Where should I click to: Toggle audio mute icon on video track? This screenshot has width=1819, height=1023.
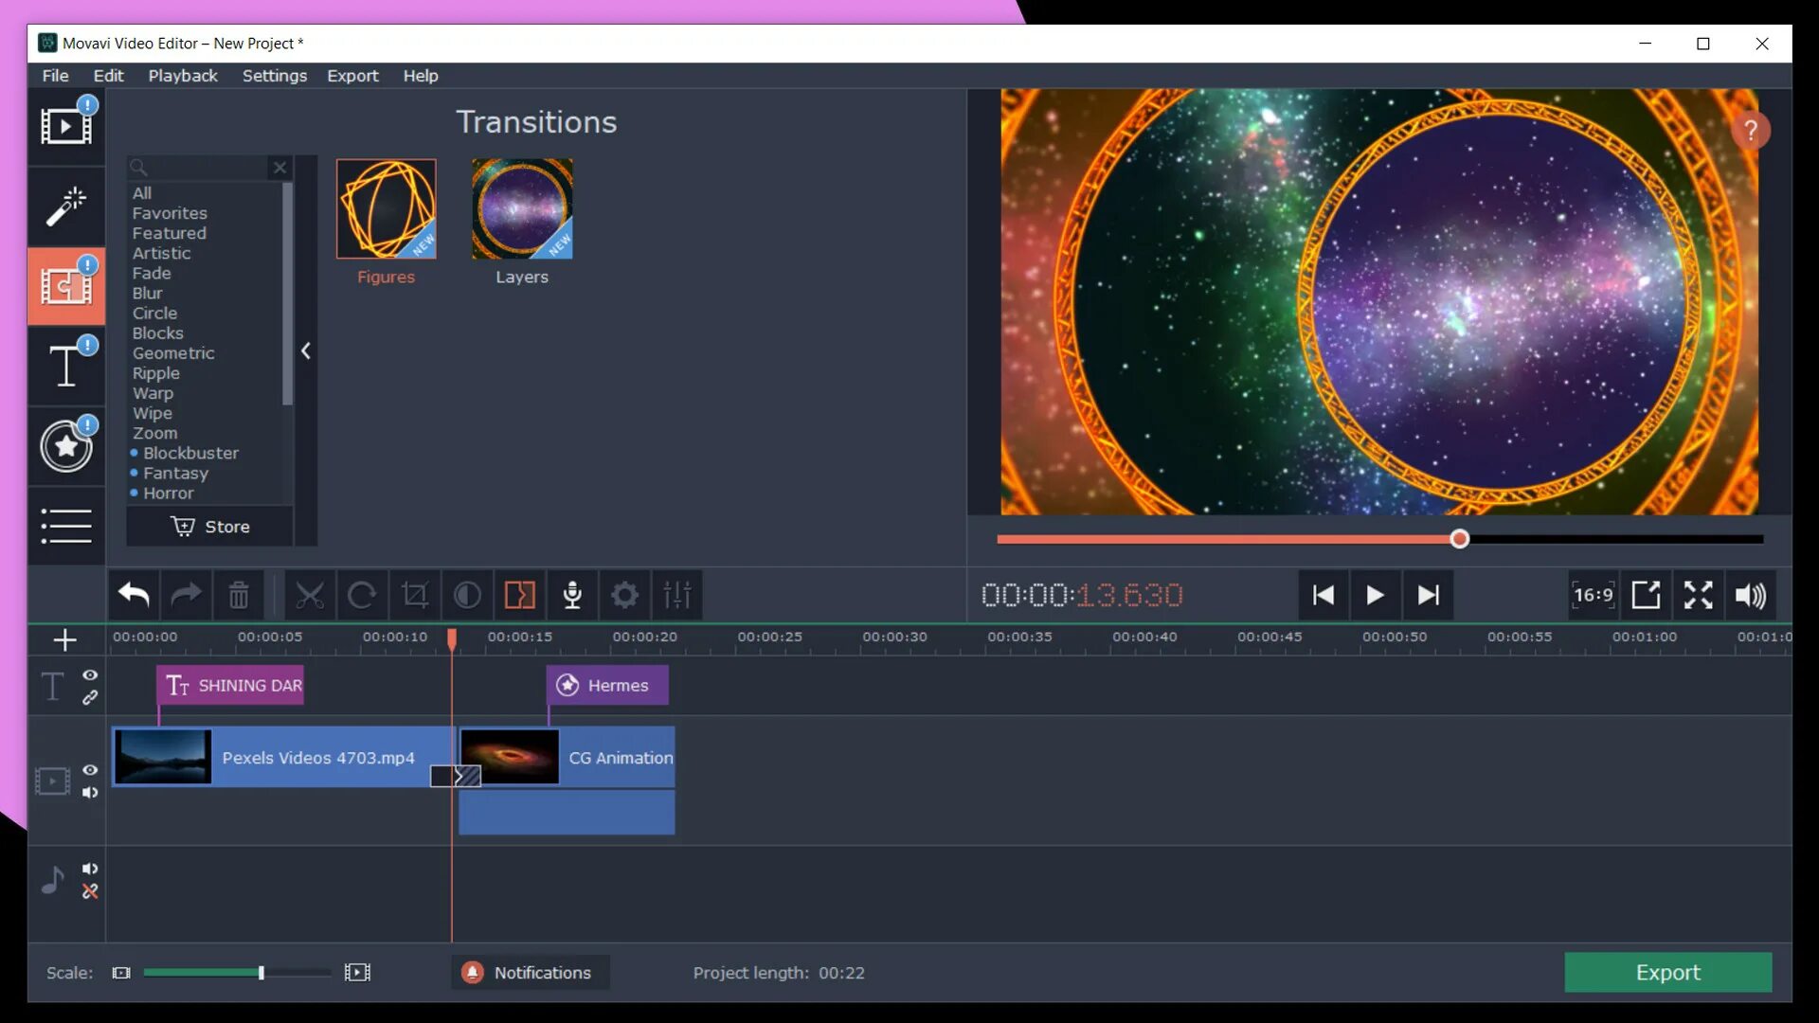tap(89, 792)
